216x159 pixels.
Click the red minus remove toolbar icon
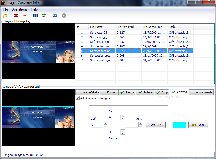pos(25,15)
